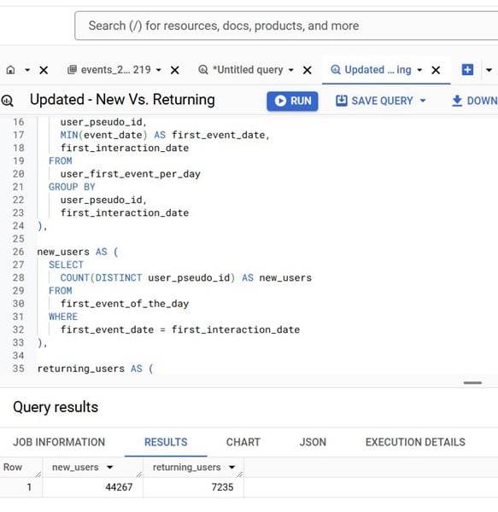Add a new query tab with plus icon
This screenshot has width=498, height=512.
click(x=467, y=70)
